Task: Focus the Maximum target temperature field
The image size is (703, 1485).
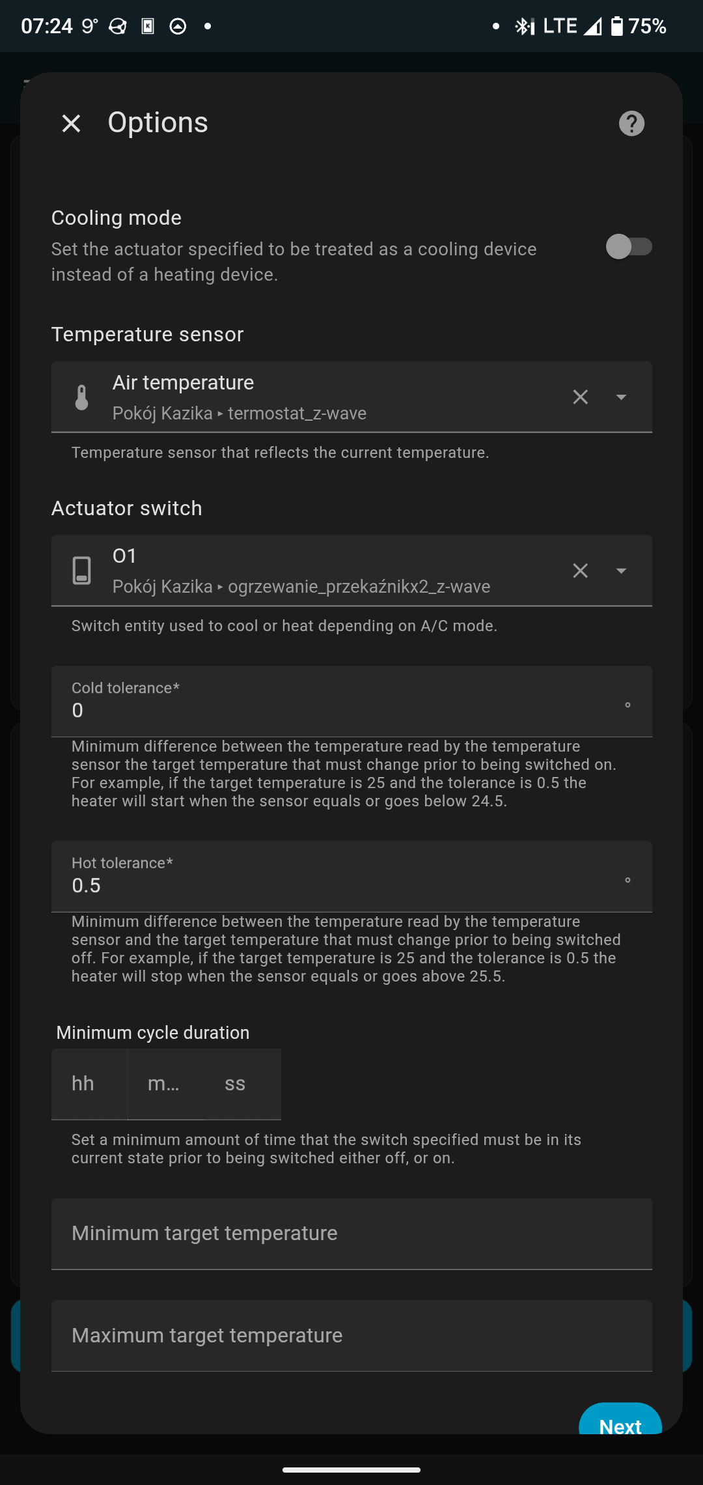Action: [351, 1336]
